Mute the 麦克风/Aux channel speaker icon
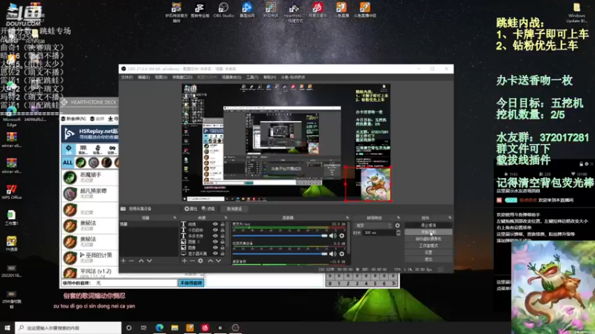The height and width of the screenshot is (334, 595). coord(332,235)
